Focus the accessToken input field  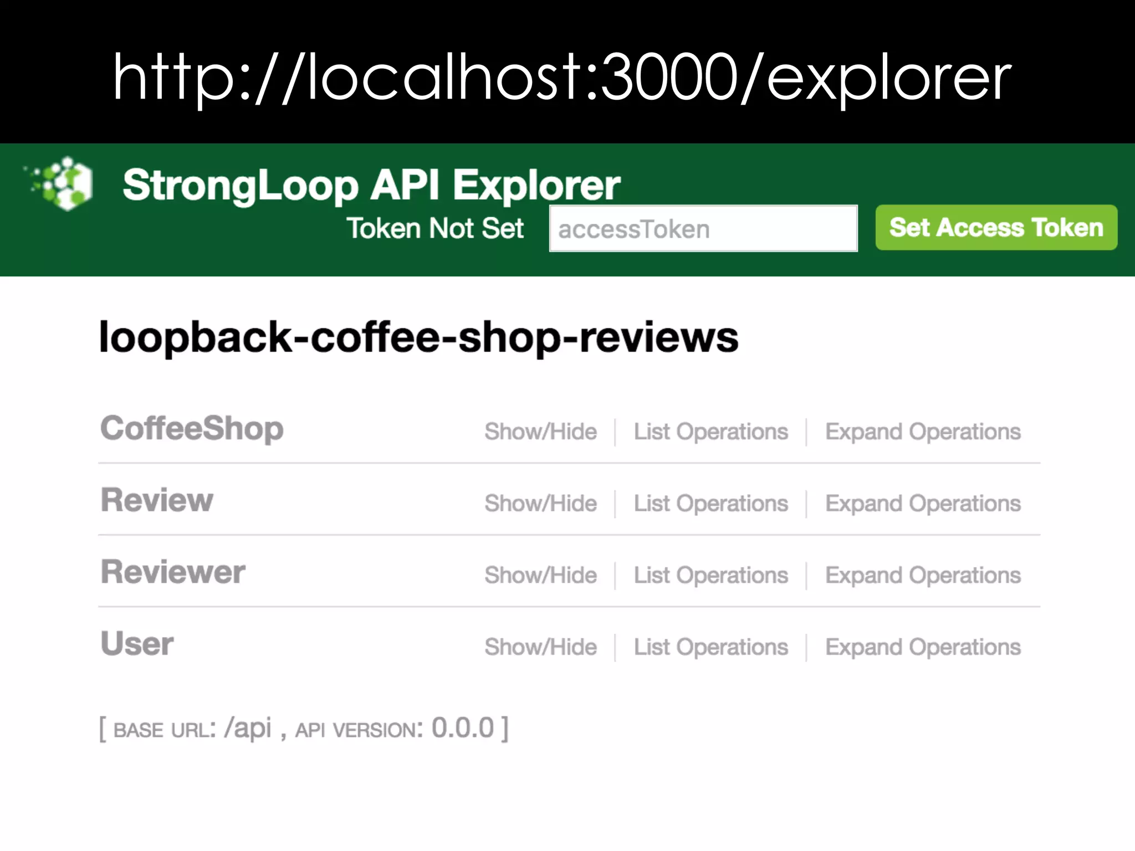[703, 228]
